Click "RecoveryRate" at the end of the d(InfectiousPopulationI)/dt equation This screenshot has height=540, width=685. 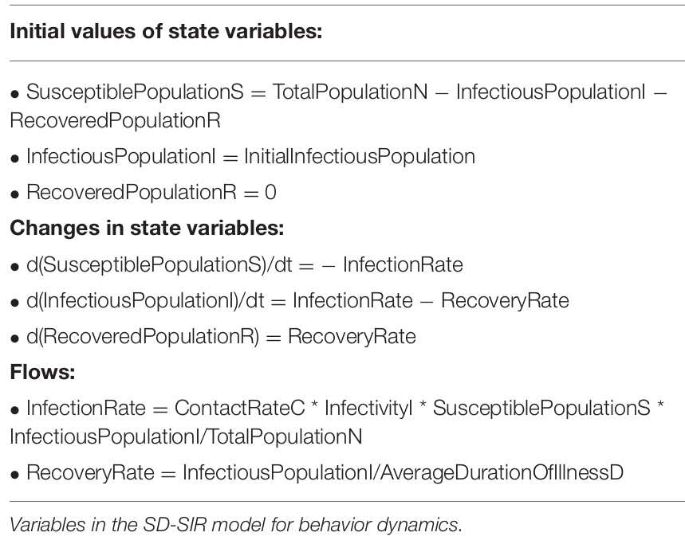click(x=505, y=300)
